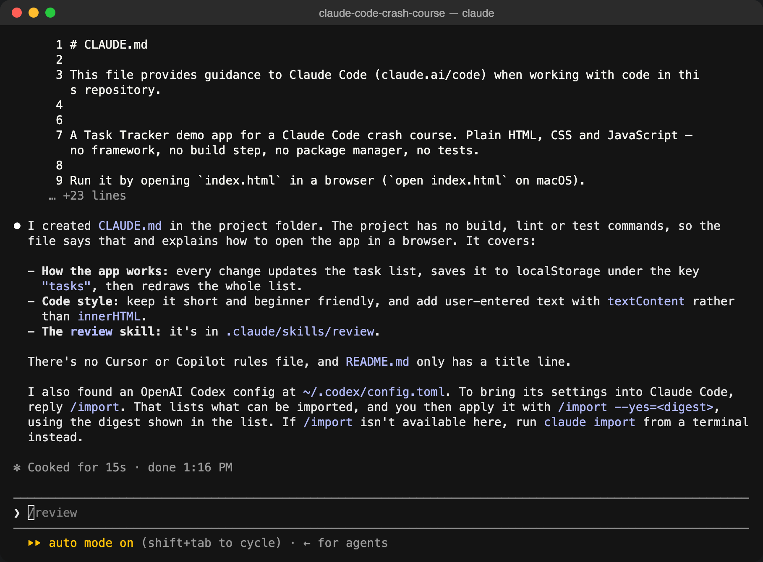Open the ~/.codex/config.toml path link

click(374, 392)
